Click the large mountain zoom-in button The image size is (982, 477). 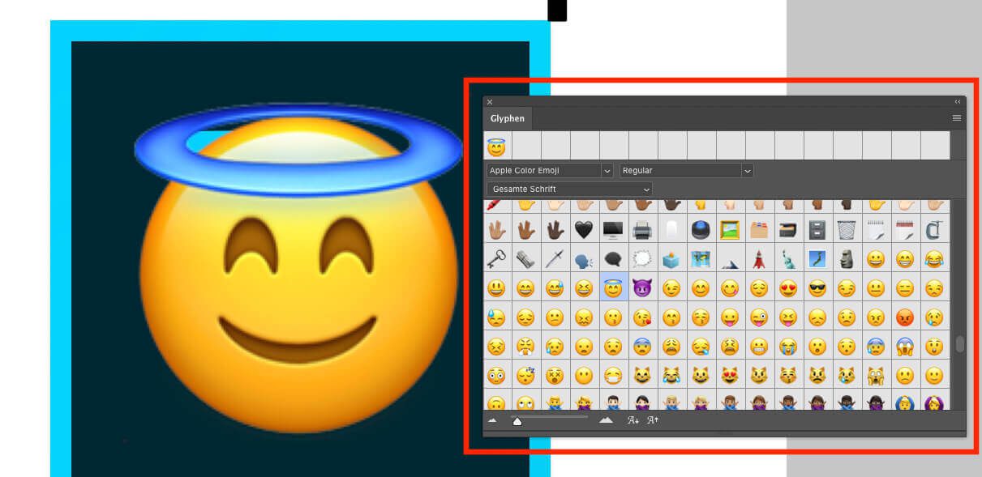tap(606, 420)
